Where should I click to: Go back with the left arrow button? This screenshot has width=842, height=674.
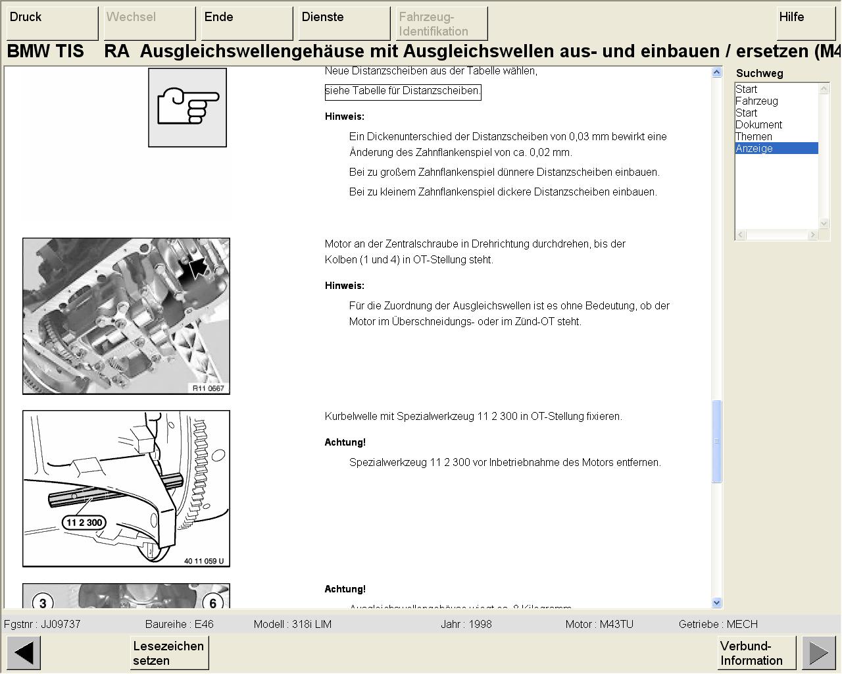tap(24, 653)
